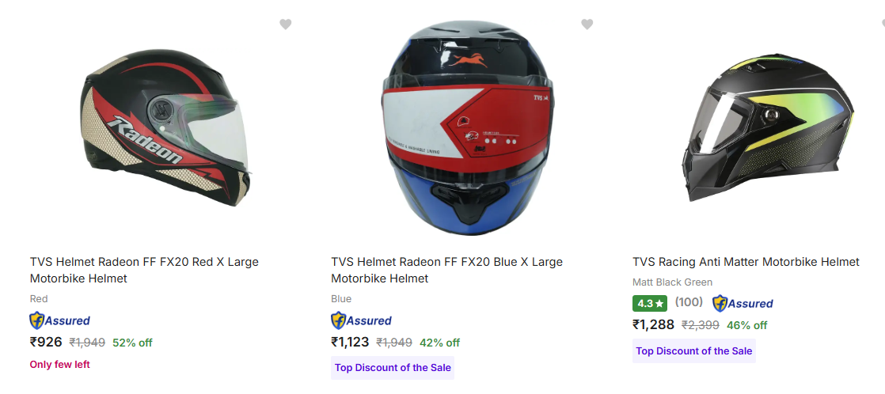Image resolution: width=885 pixels, height=394 pixels.
Task: Wishlist the Radeon Red helmet heart icon
Action: click(286, 25)
